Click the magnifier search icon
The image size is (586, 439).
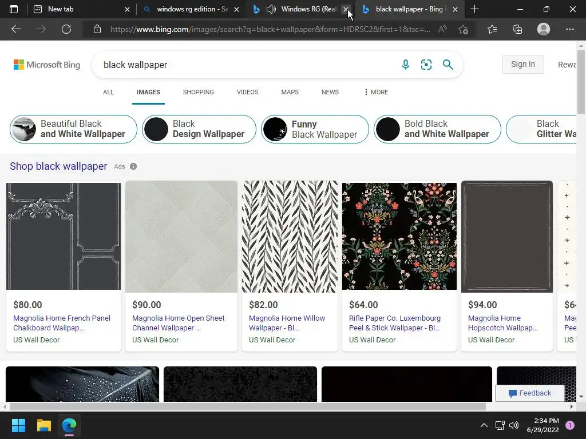click(448, 65)
